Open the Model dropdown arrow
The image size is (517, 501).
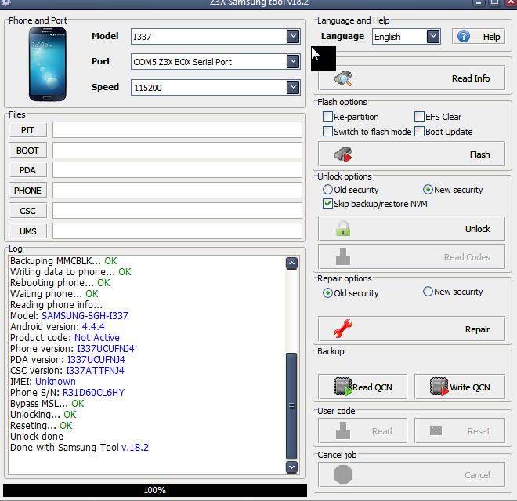293,36
